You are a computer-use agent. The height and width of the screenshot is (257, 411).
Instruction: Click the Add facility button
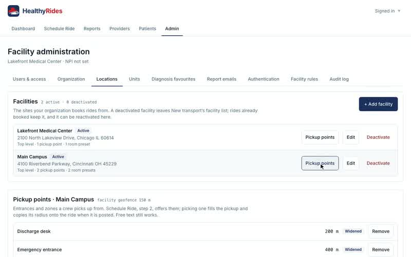(x=378, y=104)
